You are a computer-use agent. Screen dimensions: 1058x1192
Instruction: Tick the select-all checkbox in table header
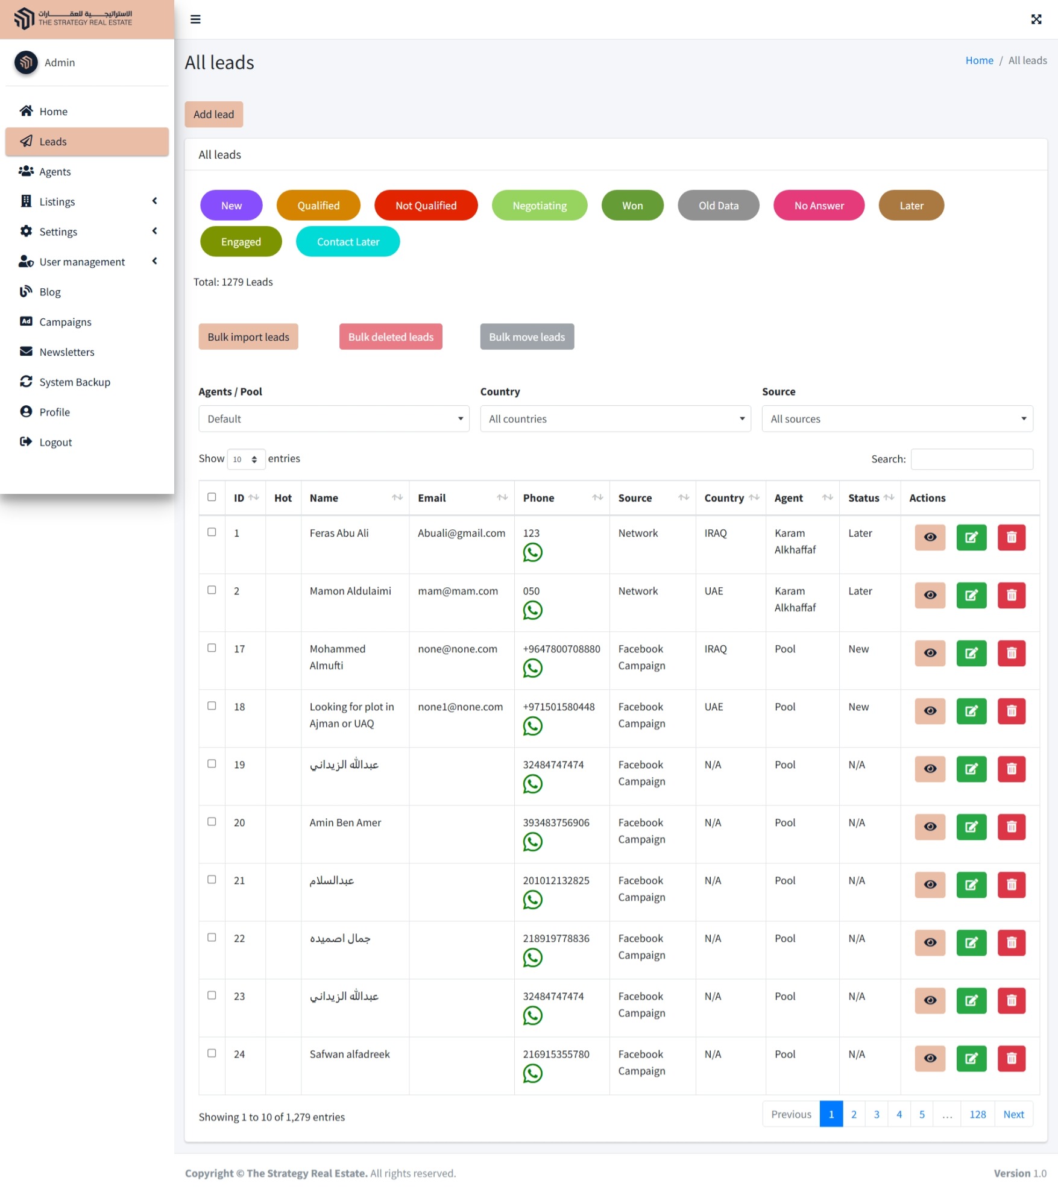click(x=212, y=497)
